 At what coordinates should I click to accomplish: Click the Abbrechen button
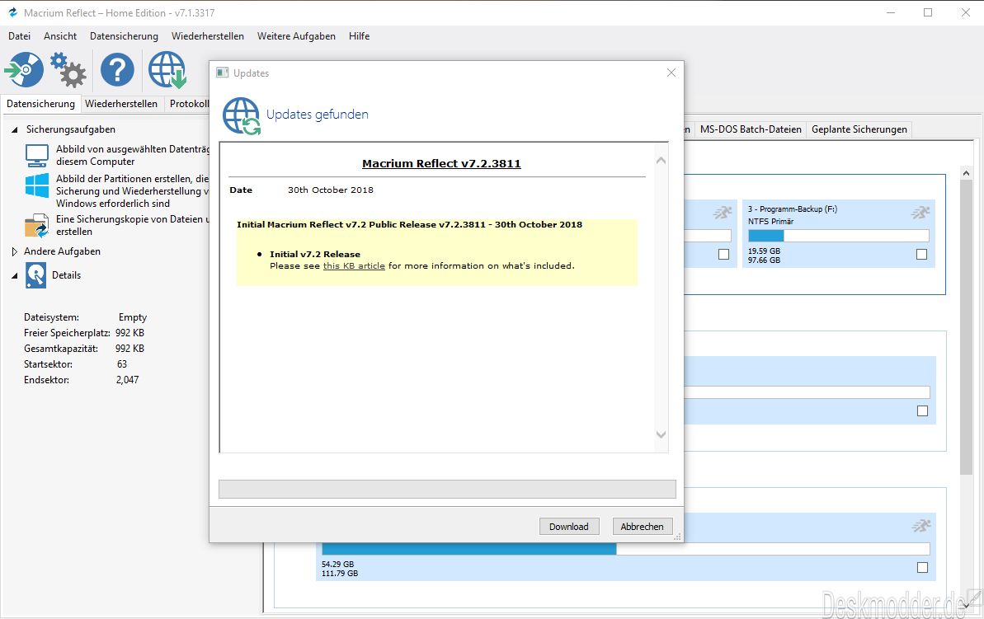pyautogui.click(x=642, y=527)
